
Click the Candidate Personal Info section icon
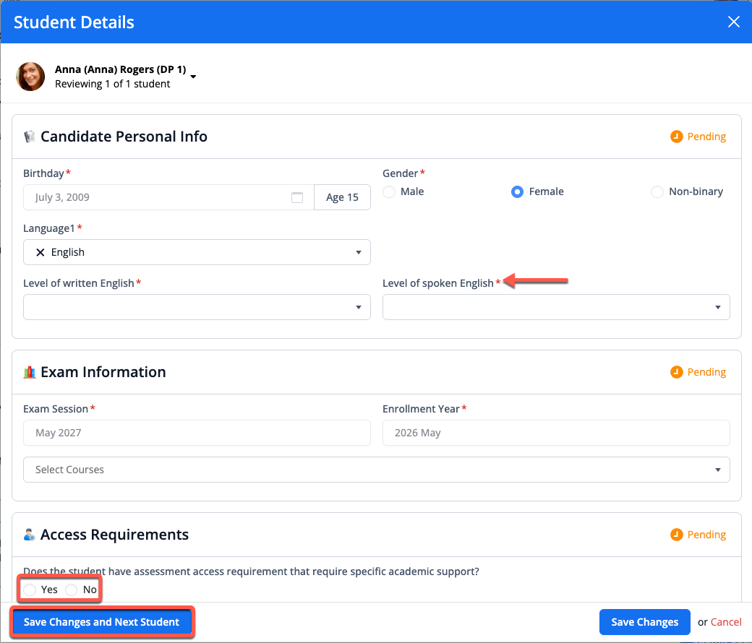click(x=30, y=137)
